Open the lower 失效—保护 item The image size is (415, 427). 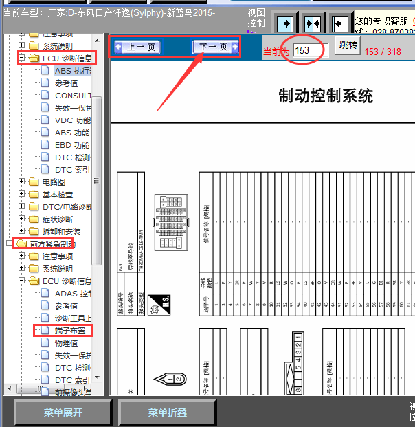[73, 355]
